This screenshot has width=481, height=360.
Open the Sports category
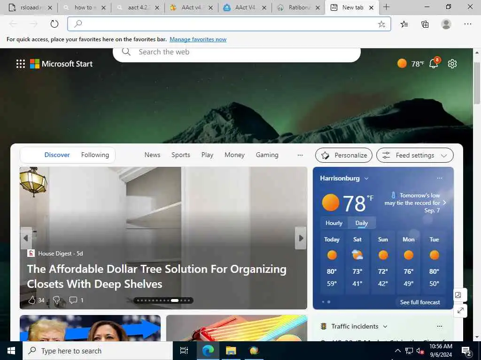tap(181, 155)
